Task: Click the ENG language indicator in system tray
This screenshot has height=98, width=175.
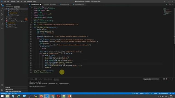Action: tap(166, 96)
